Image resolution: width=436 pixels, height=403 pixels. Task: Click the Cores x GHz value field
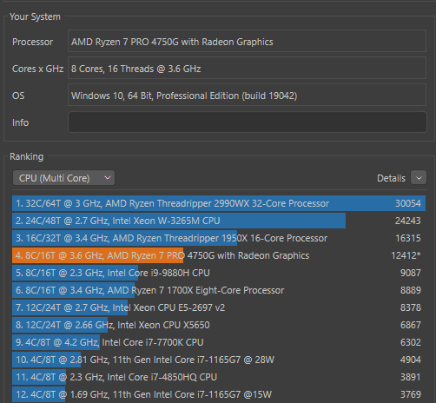(x=247, y=68)
